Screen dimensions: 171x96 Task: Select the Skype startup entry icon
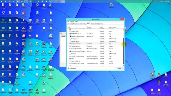click(x=70, y=59)
